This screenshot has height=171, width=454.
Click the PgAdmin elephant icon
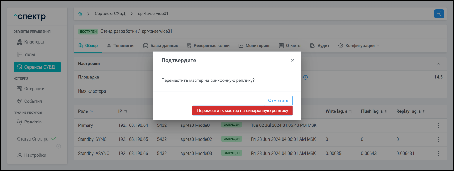(x=20, y=122)
